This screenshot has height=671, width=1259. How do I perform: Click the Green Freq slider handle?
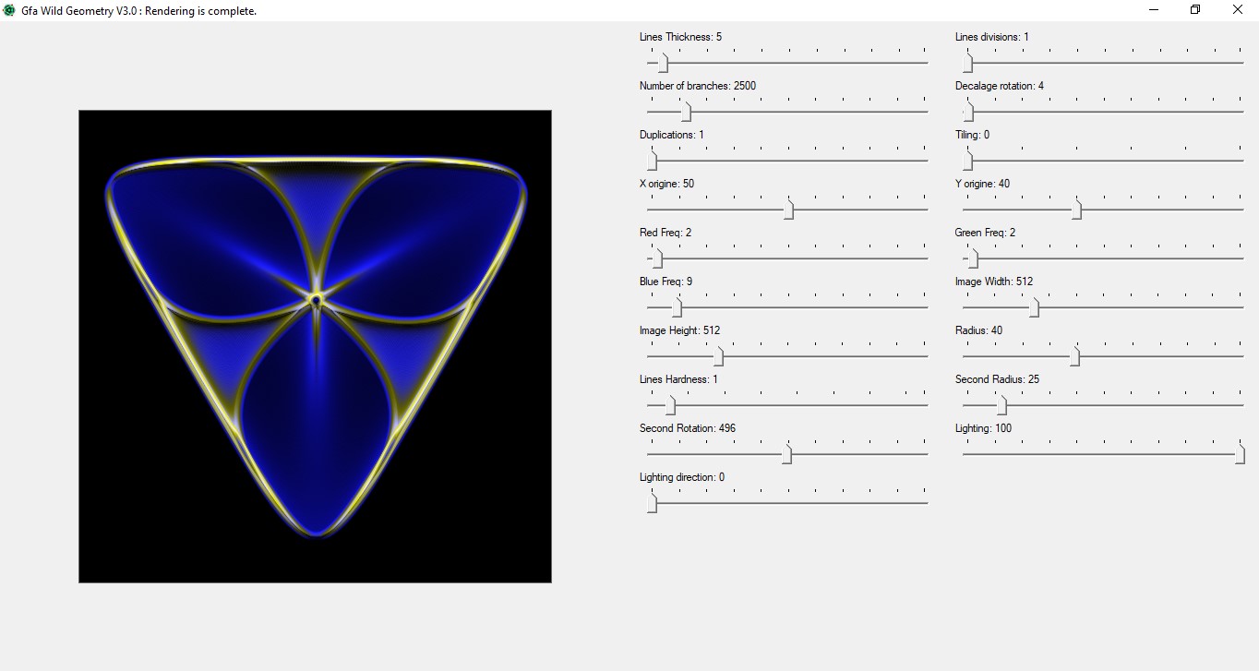click(x=972, y=258)
